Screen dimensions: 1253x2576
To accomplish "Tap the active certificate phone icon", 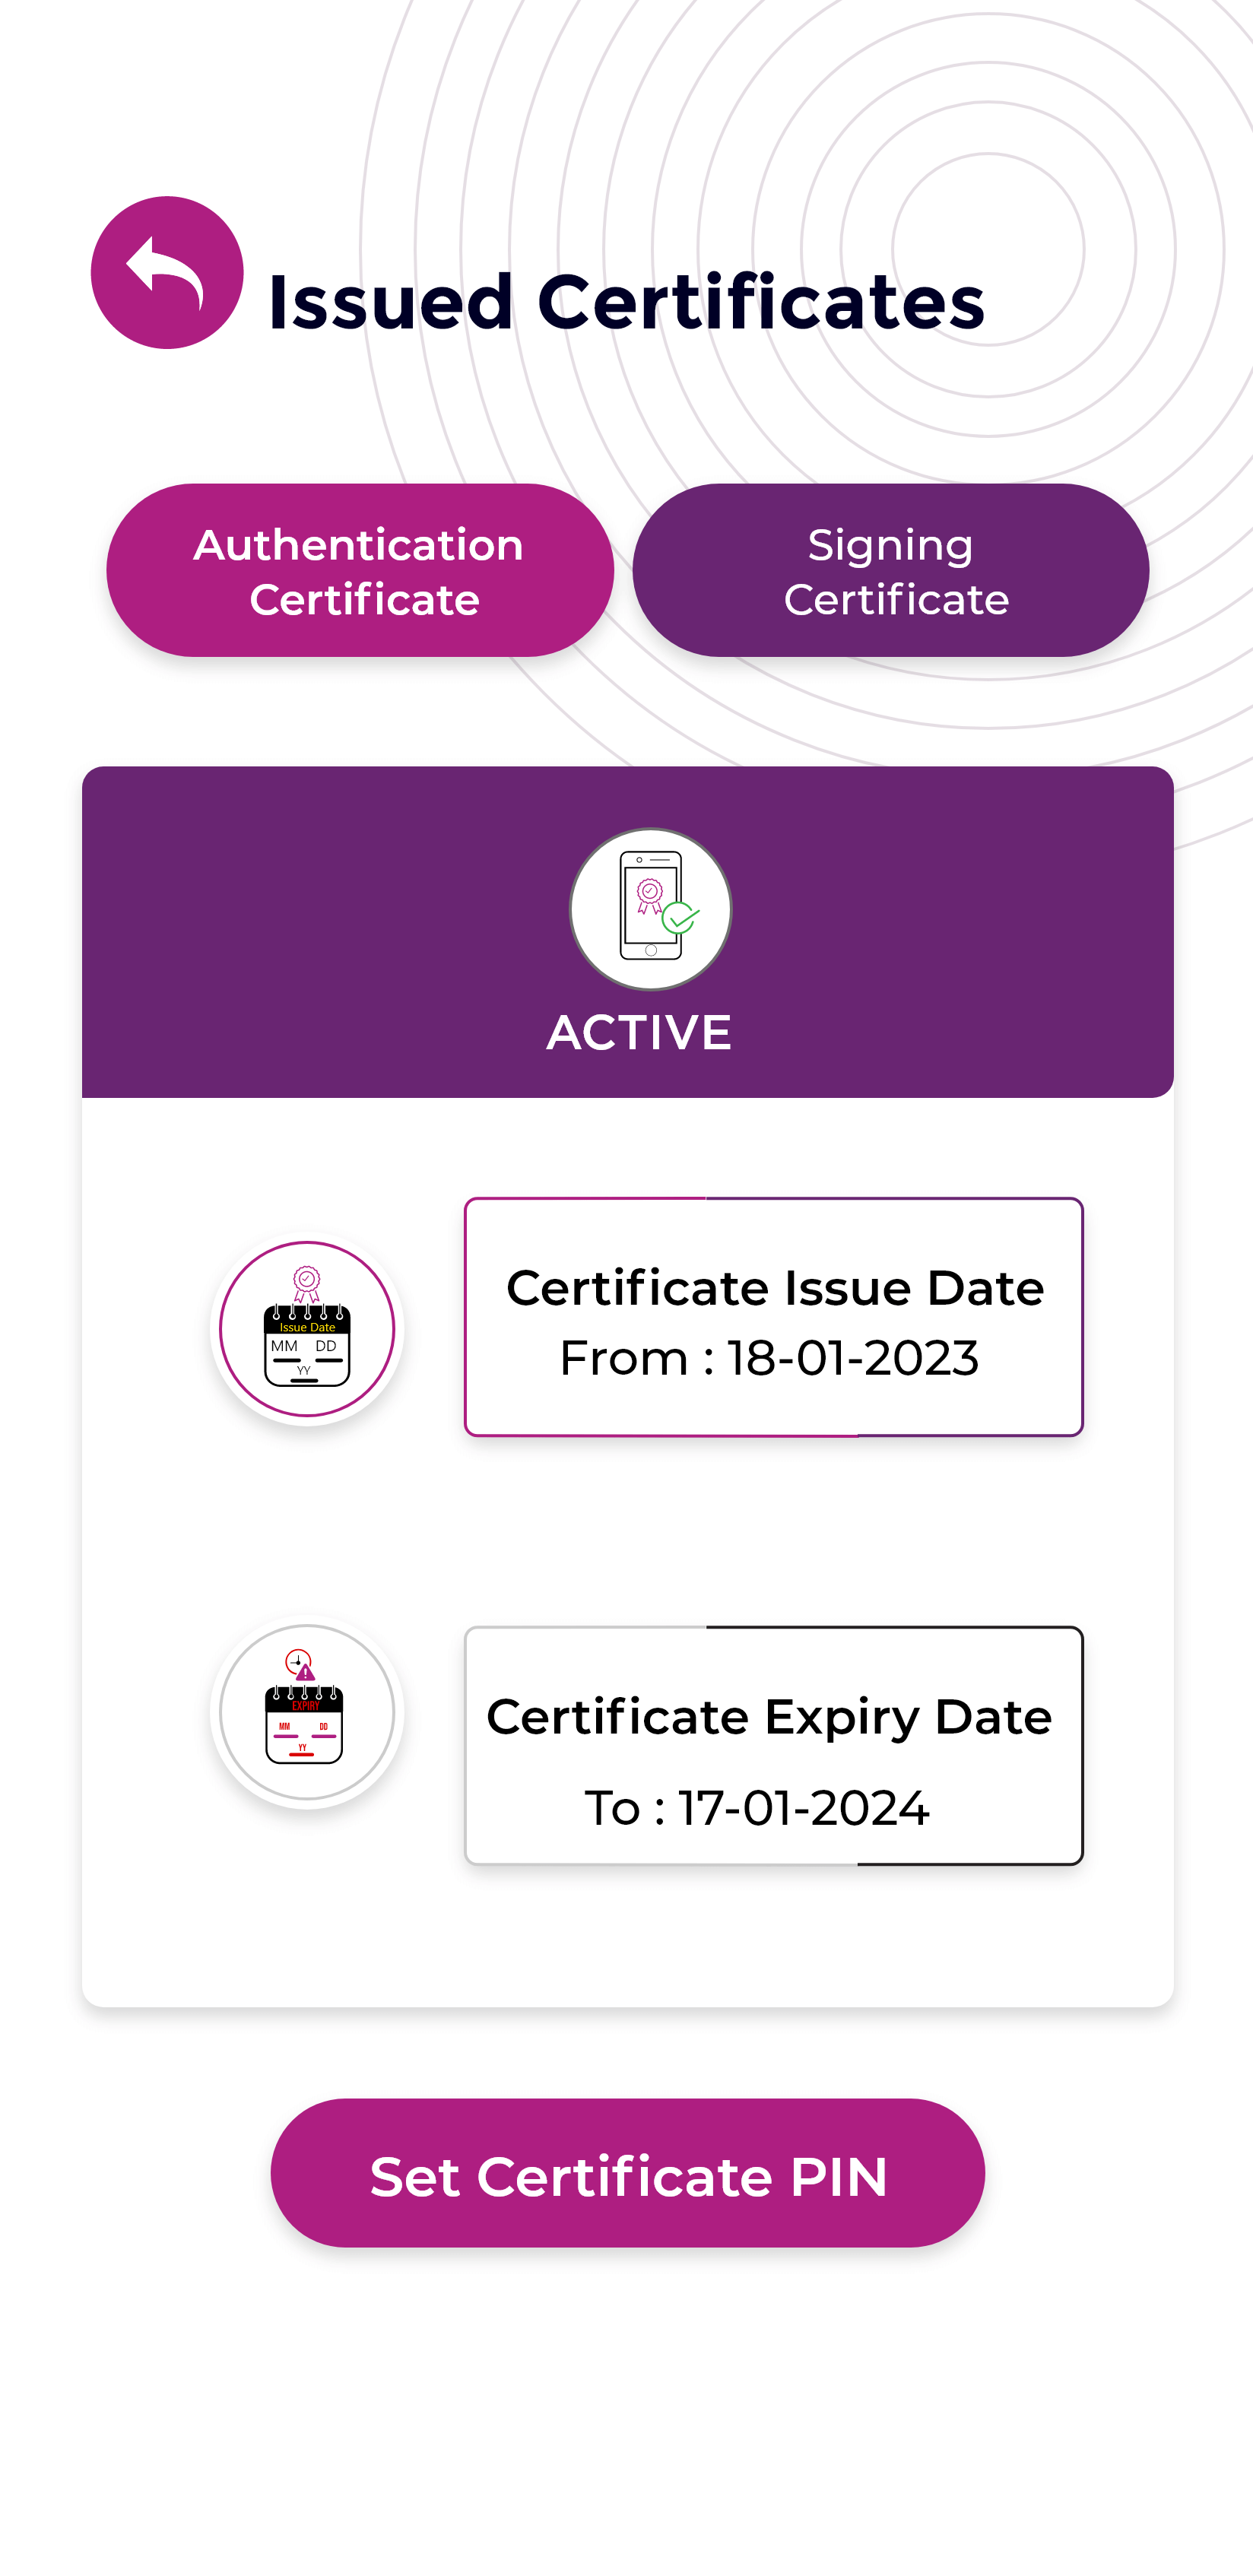I will (x=650, y=908).
